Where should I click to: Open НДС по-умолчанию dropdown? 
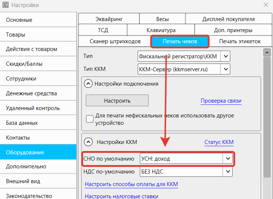227,171
